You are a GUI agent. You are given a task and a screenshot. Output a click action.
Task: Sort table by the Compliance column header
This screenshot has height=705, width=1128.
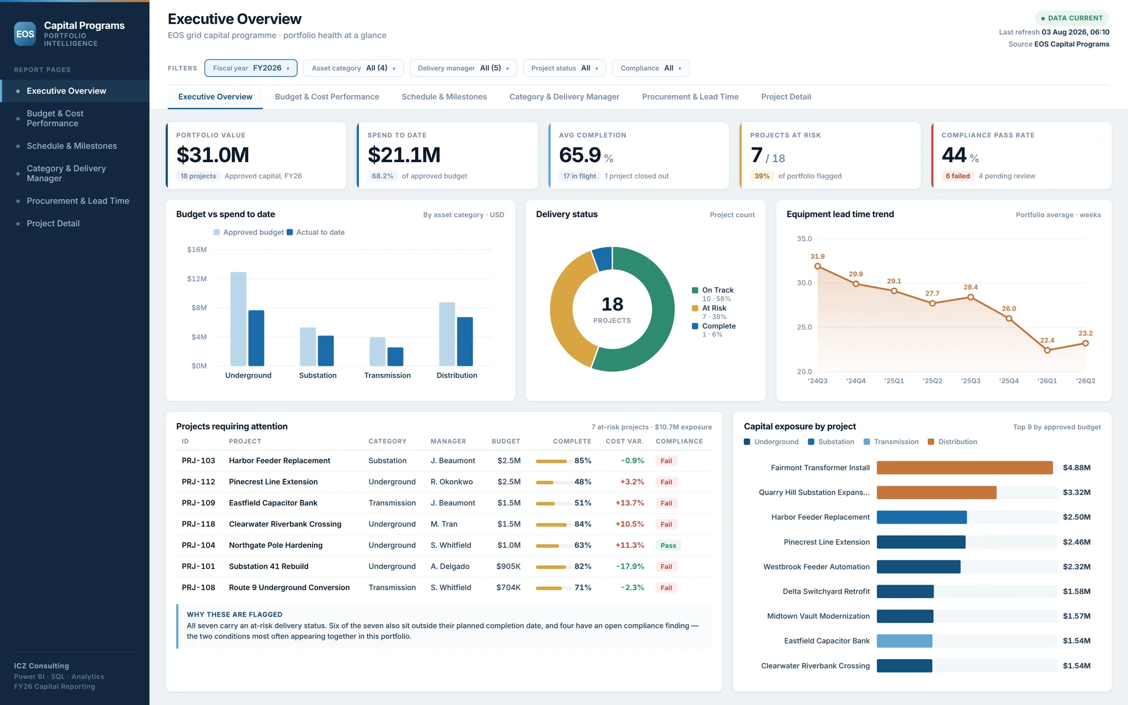[x=679, y=441]
